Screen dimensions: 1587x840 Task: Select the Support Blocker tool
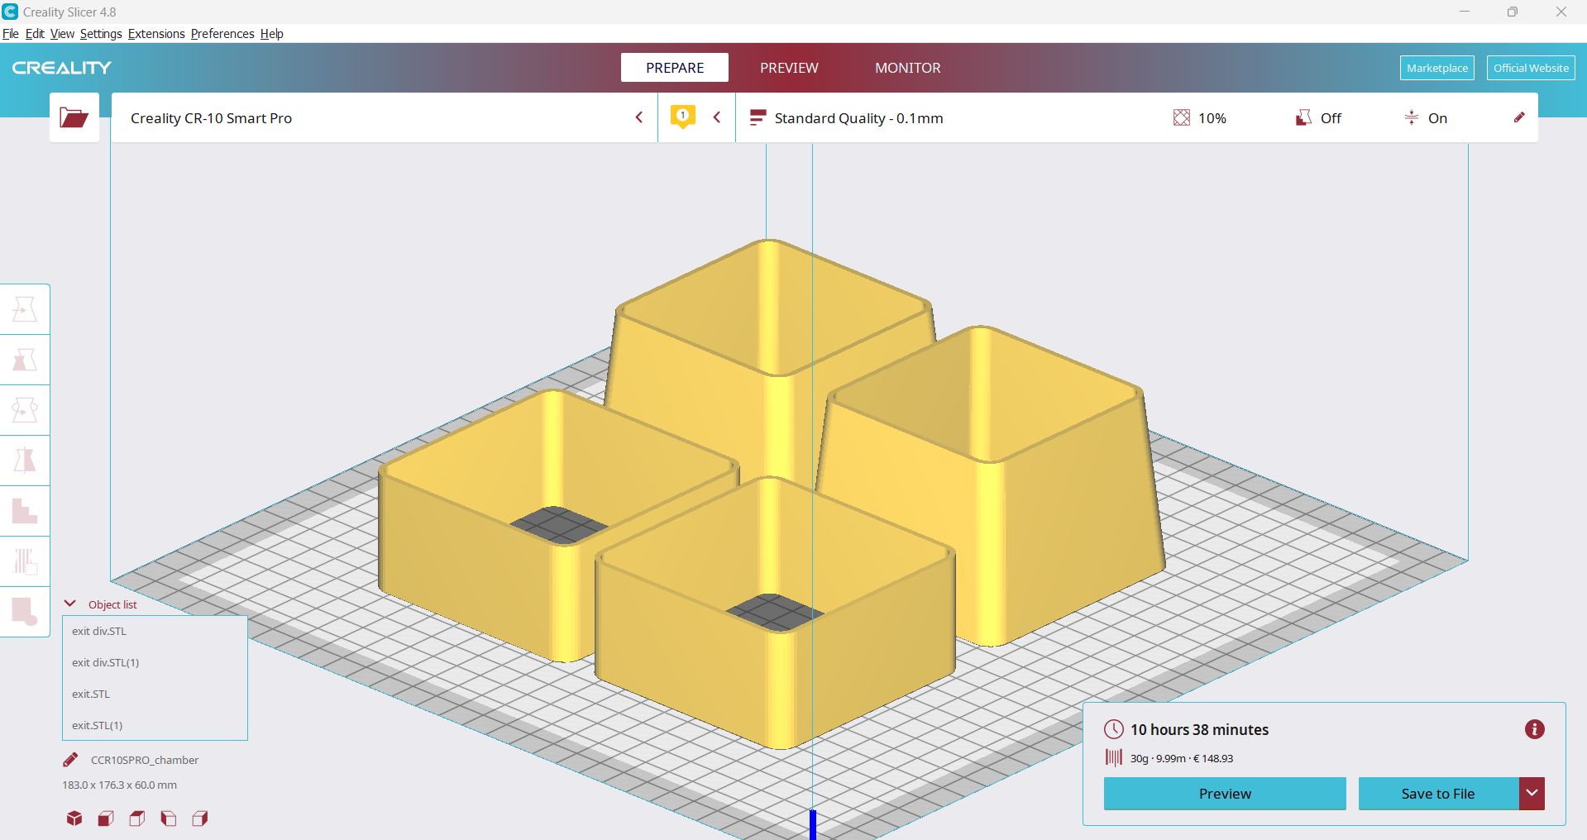click(x=25, y=561)
